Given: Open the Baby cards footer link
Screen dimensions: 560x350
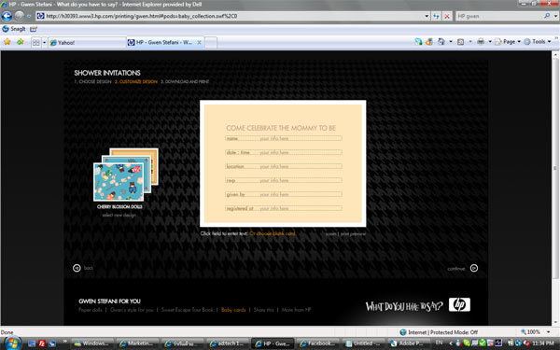Looking at the screenshot, I should (x=233, y=310).
